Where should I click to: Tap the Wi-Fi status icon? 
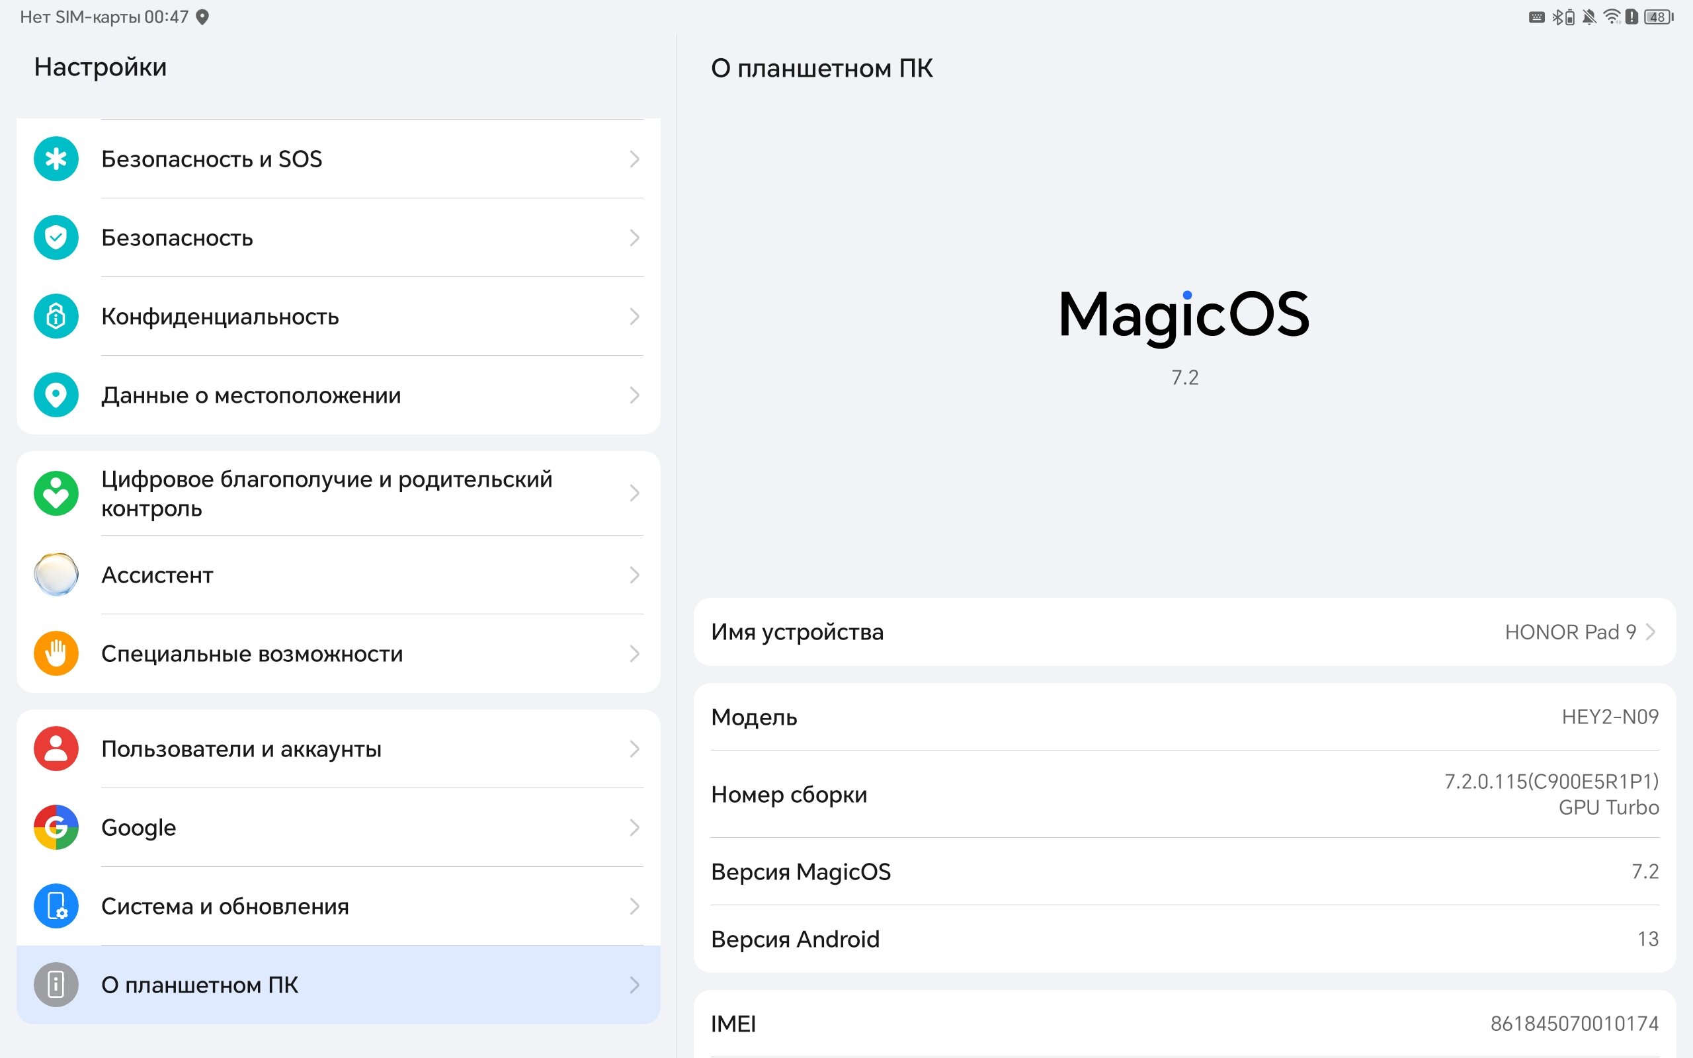(x=1612, y=17)
